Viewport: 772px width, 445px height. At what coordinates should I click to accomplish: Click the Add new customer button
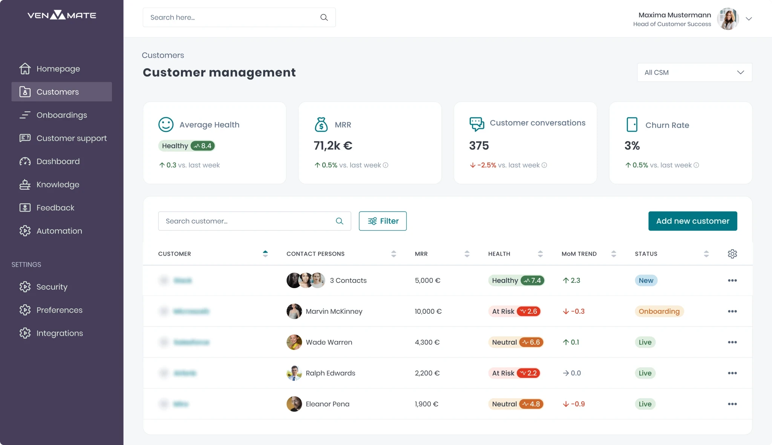pyautogui.click(x=692, y=221)
